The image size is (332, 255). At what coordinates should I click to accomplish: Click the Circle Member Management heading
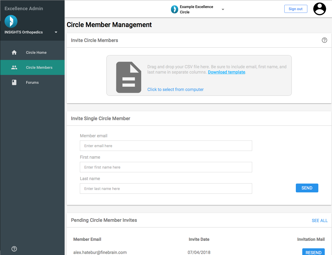coord(109,25)
